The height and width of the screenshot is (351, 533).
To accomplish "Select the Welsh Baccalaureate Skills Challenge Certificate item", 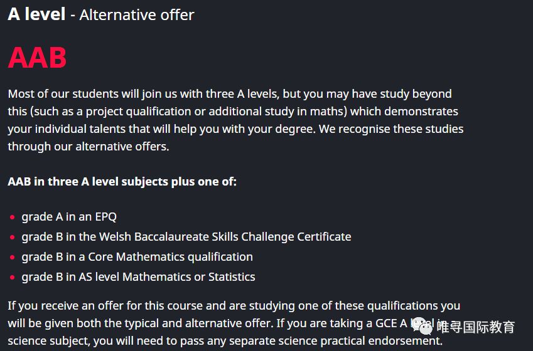I will (186, 236).
